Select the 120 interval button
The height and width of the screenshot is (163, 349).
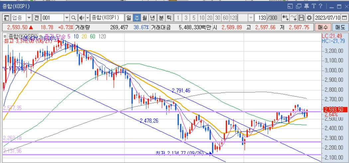point(233,18)
